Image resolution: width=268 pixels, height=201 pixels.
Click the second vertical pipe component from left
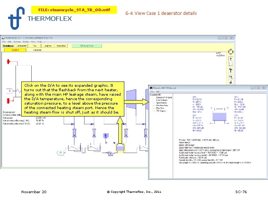94,133
